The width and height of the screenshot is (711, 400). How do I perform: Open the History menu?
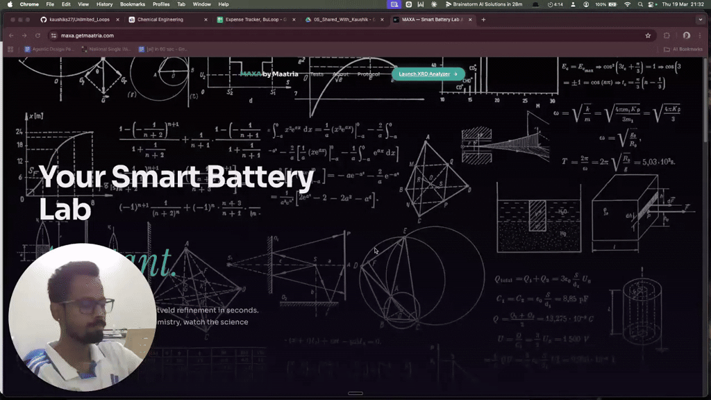(104, 4)
